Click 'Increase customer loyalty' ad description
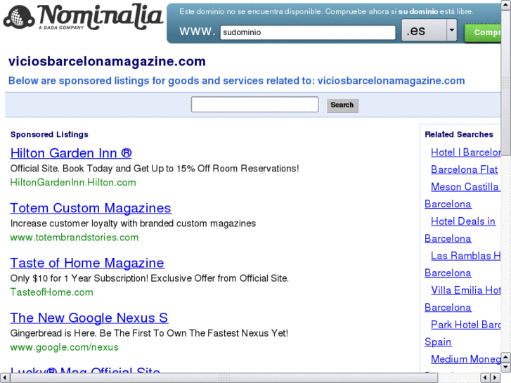Viewport: 511px width, 383px height. [133, 223]
